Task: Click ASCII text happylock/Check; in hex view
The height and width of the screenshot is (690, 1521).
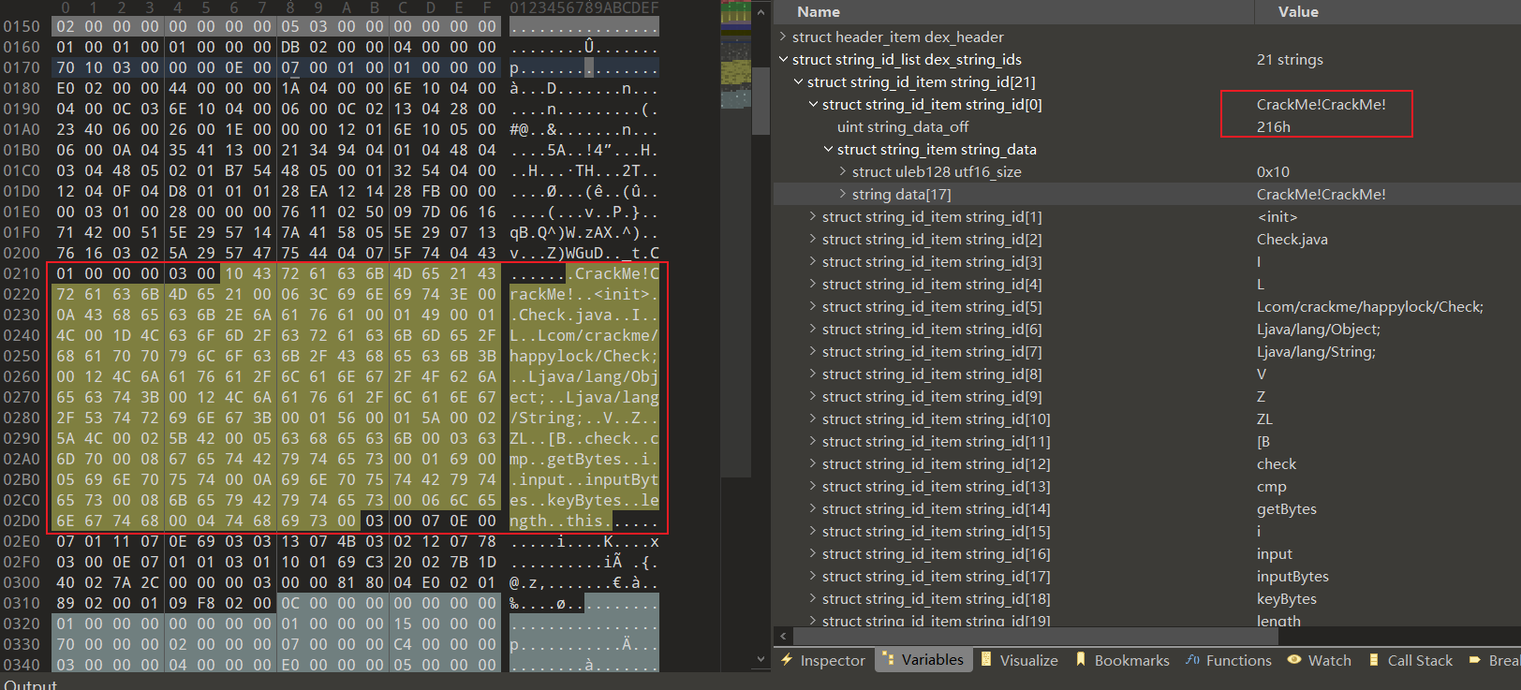Action: (584, 356)
